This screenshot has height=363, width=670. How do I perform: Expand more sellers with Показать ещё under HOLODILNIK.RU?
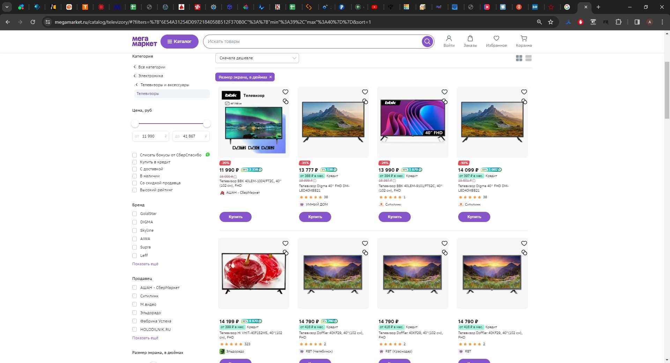(145, 338)
